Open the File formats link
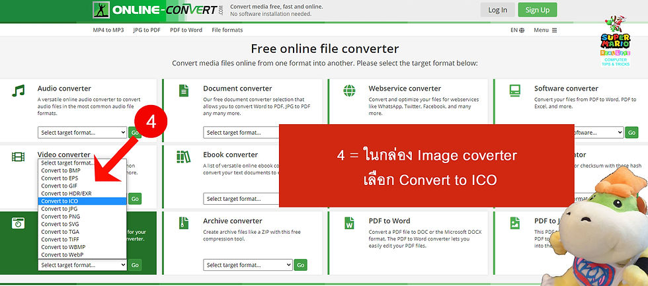648x286 pixels. 227,30
